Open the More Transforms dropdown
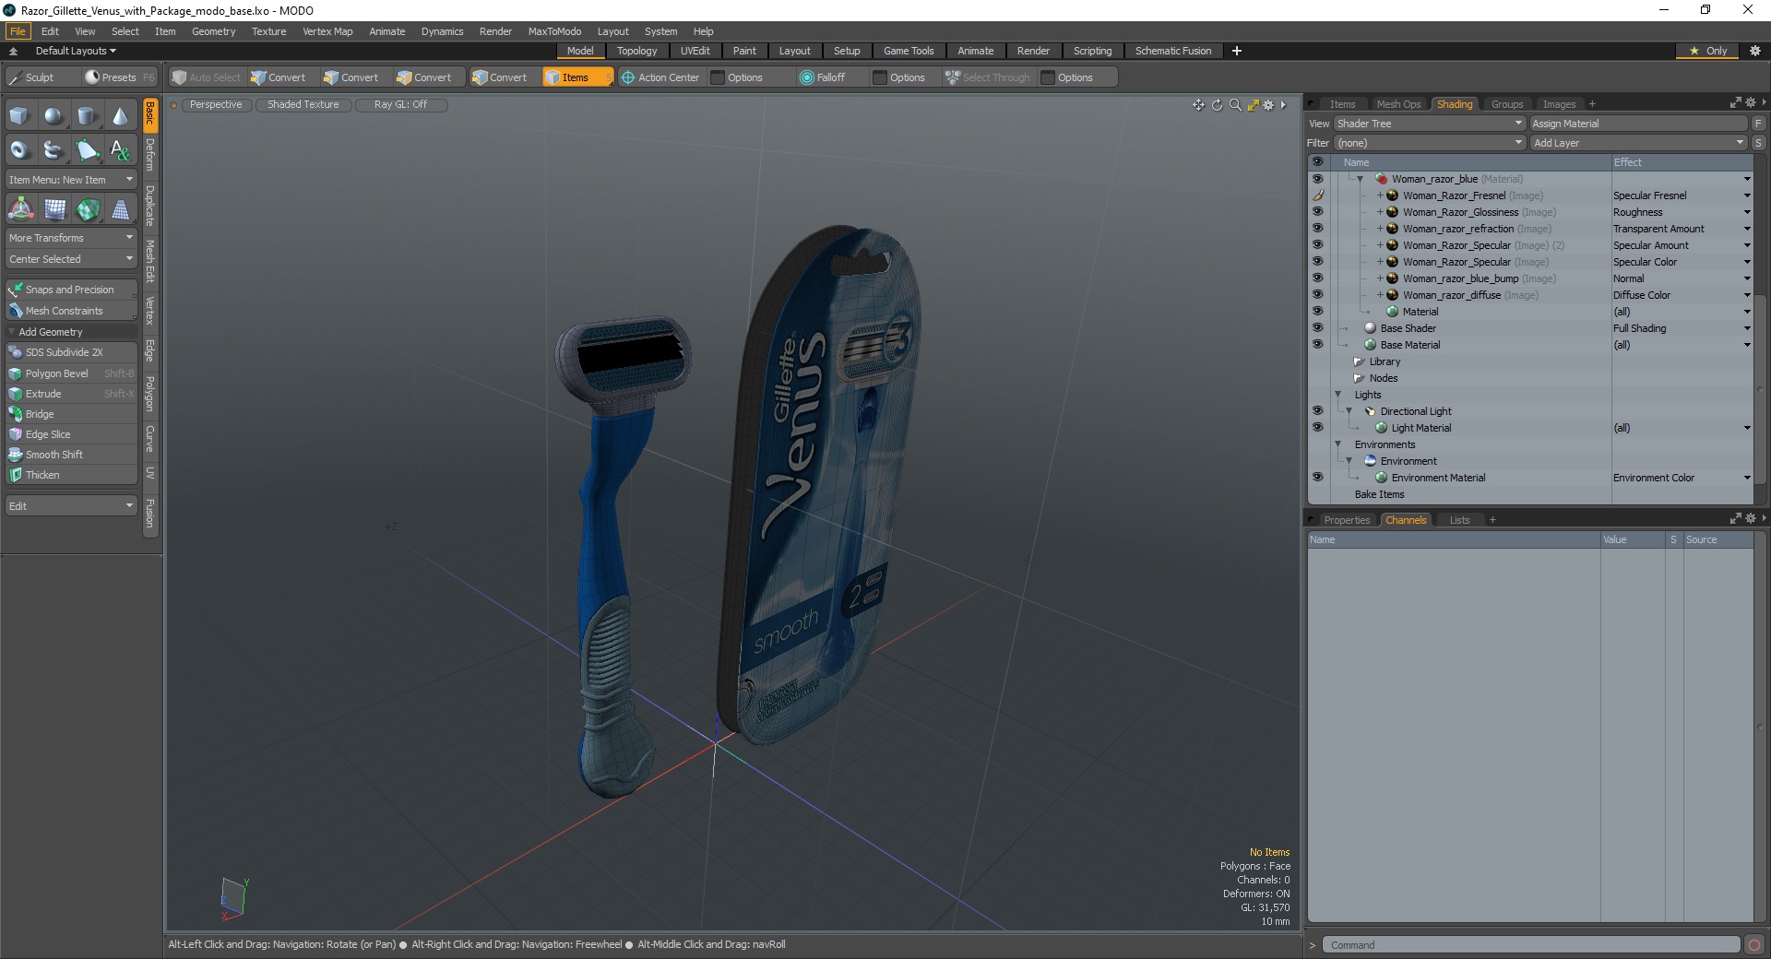This screenshot has height=959, width=1771. point(71,238)
